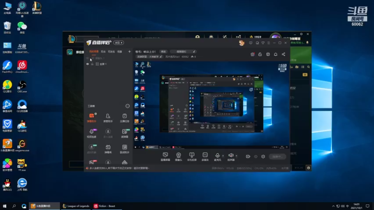The height and width of the screenshot is (210, 374).
Task: Open the 弹幕助手 tool in the toolbox
Action: 92,118
